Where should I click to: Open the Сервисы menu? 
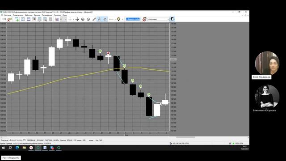pos(57,15)
